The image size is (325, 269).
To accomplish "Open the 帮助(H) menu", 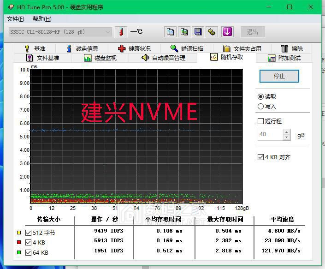I will pos(42,19).
